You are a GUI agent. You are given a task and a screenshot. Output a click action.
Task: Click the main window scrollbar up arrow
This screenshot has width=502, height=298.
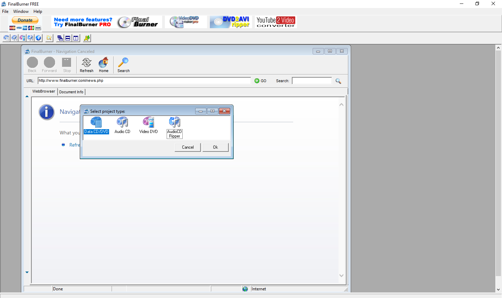[499, 48]
